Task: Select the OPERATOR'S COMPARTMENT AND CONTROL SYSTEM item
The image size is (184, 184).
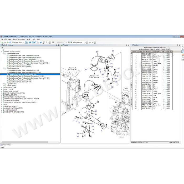Action: pos(22,99)
